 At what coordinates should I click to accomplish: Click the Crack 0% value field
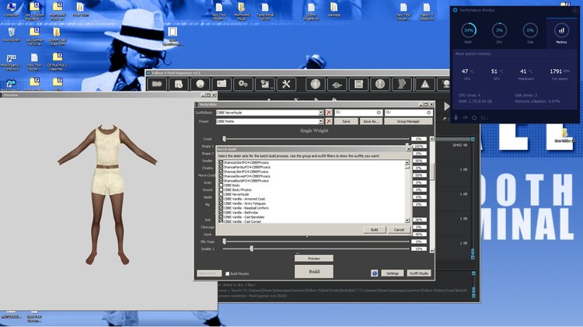[x=419, y=138]
